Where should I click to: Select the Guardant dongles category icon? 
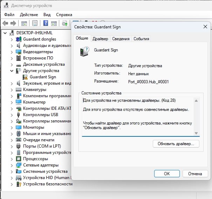[19, 39]
